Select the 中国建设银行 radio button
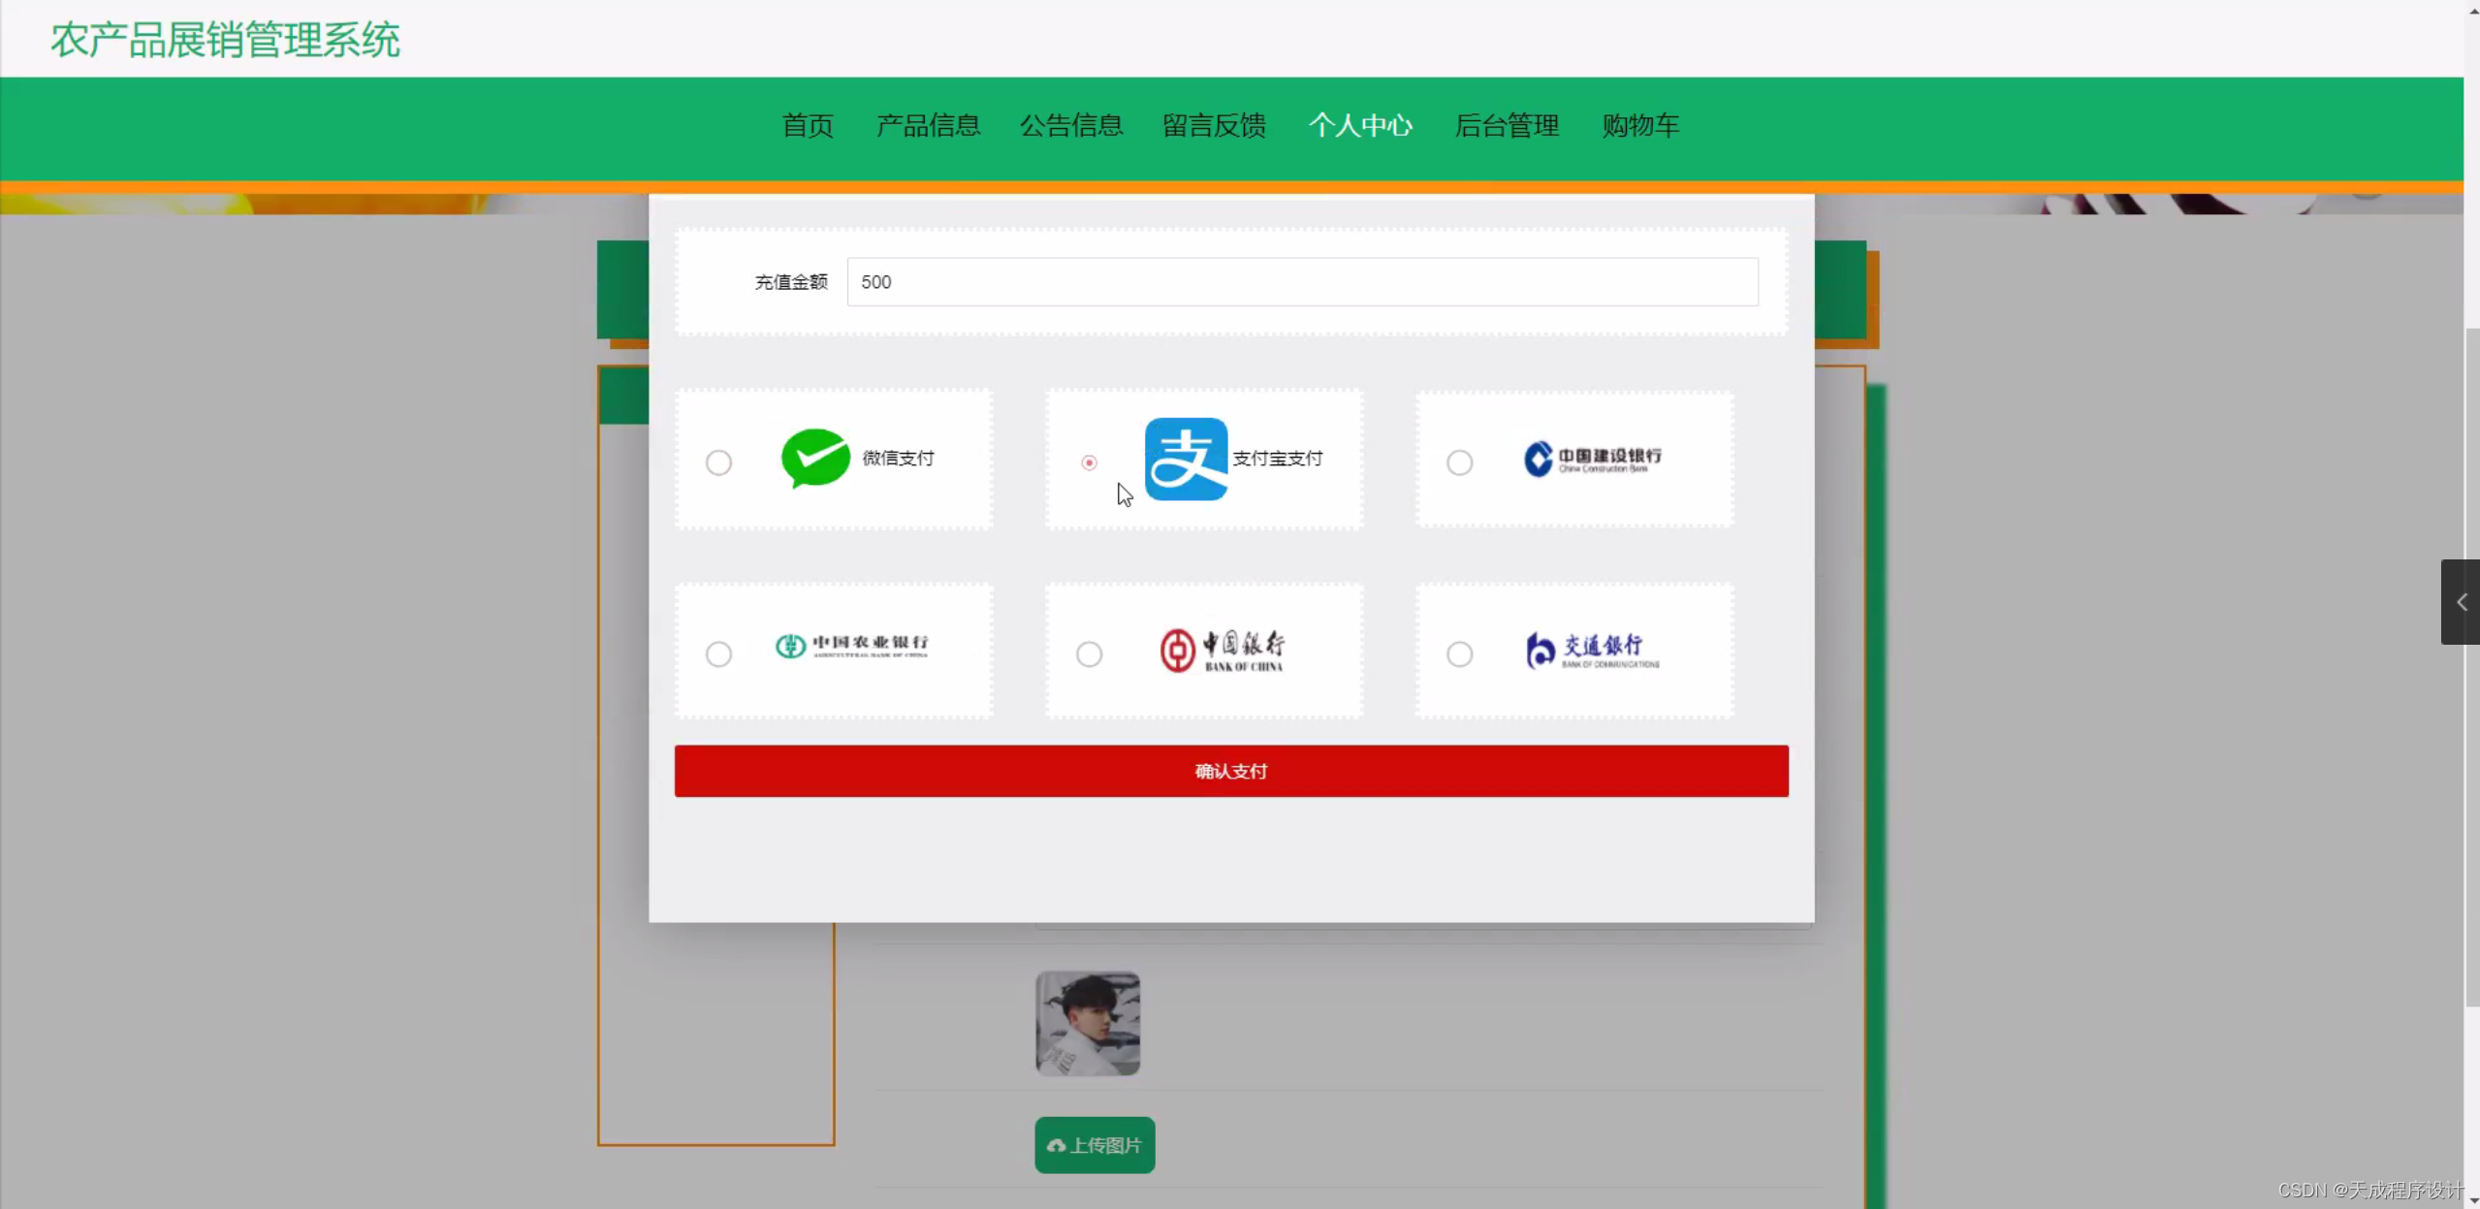 click(x=1459, y=462)
